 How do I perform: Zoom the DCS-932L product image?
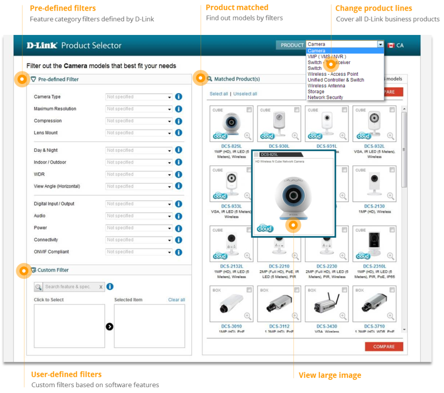click(x=391, y=136)
